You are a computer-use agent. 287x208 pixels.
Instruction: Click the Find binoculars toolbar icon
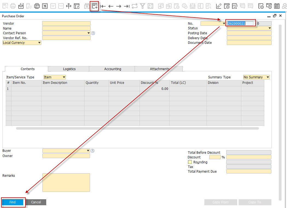[x=87, y=6]
